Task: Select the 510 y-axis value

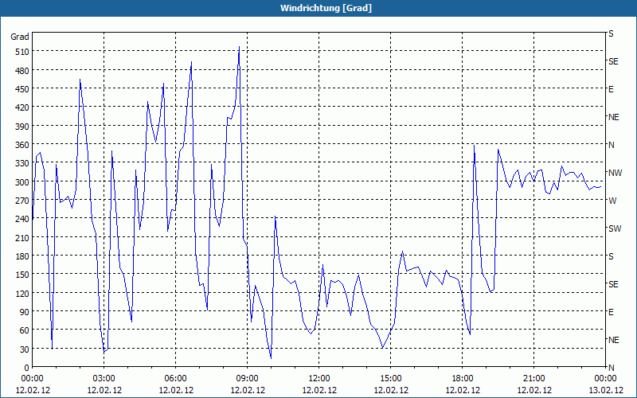Action: pyautogui.click(x=22, y=52)
